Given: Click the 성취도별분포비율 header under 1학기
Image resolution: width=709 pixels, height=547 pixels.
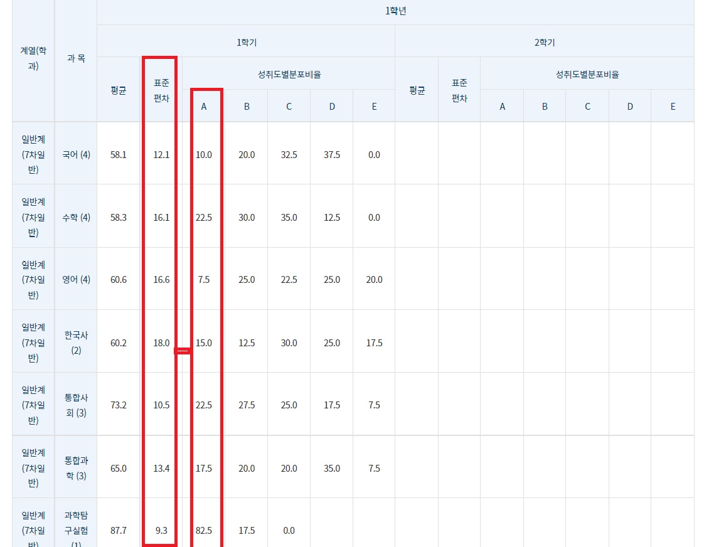Looking at the screenshot, I should (x=288, y=73).
